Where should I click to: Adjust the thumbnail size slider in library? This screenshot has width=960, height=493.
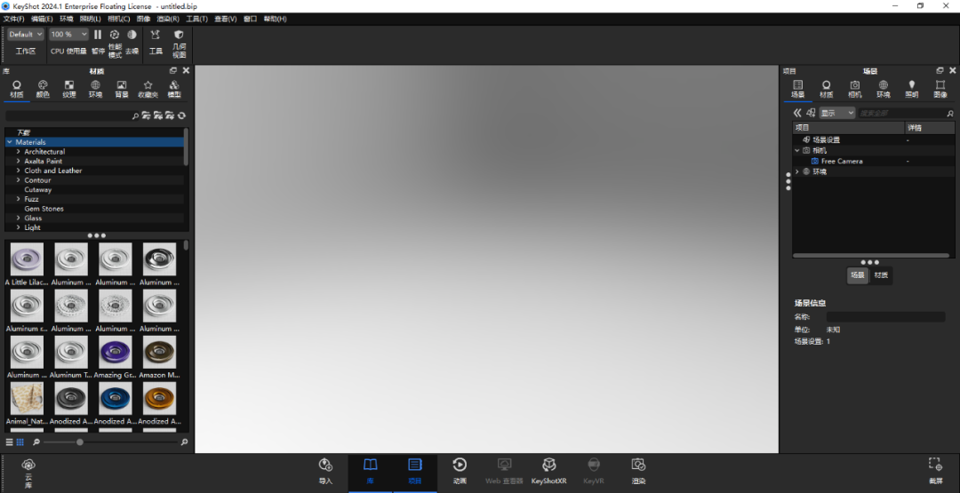tap(80, 441)
